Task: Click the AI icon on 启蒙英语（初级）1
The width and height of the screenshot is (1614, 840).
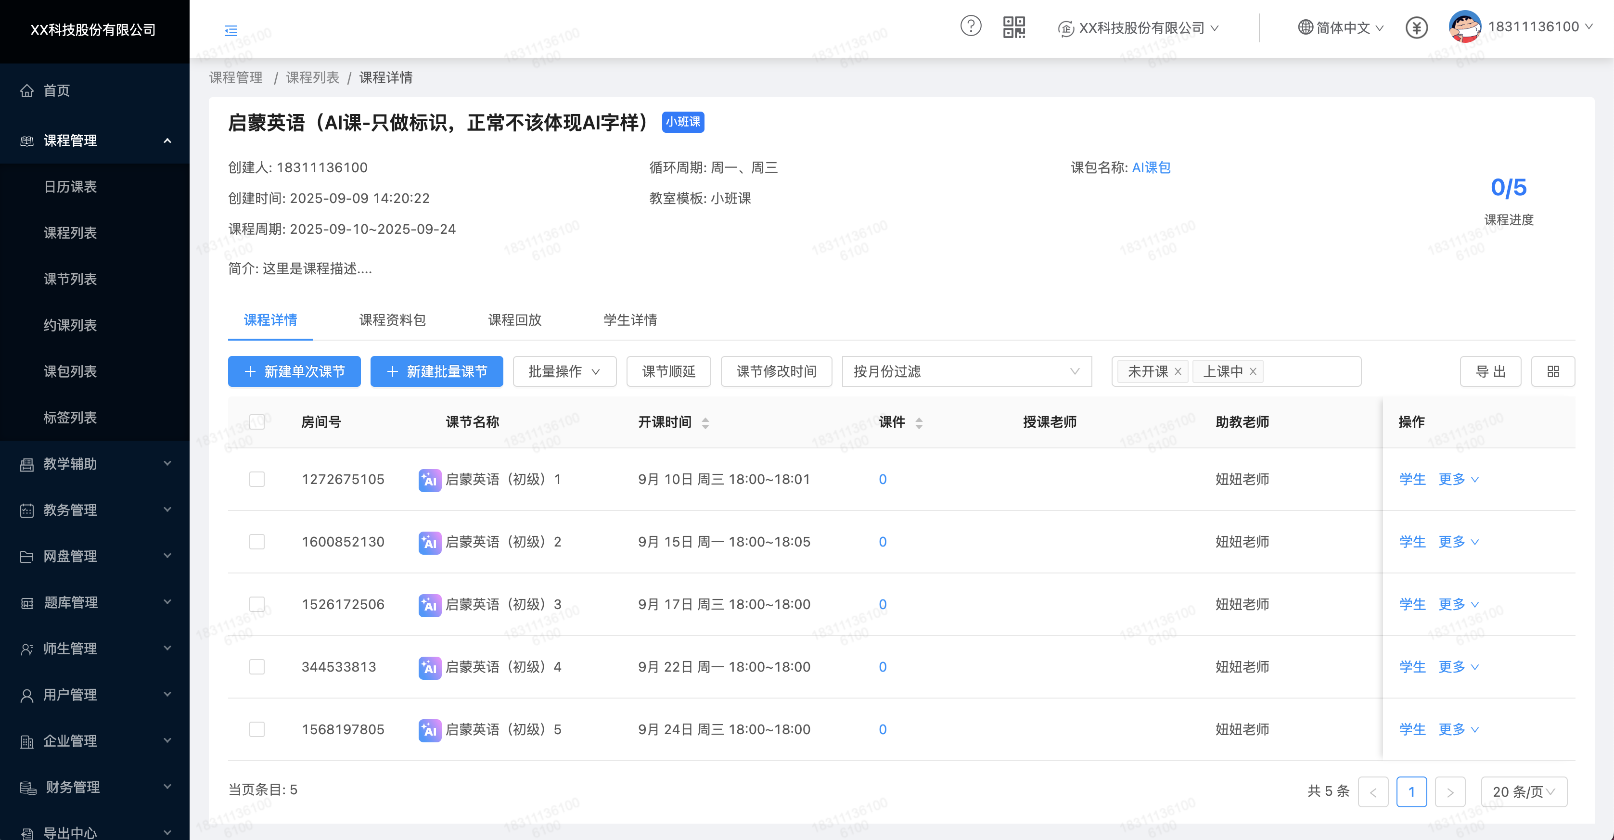Action: [x=429, y=480]
